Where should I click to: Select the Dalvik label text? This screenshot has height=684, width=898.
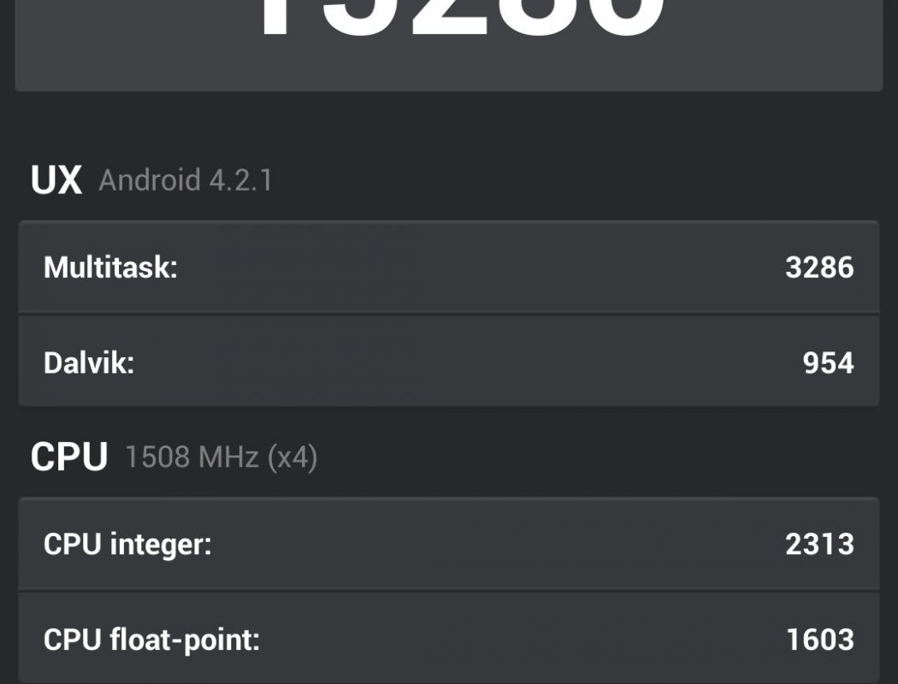click(89, 363)
